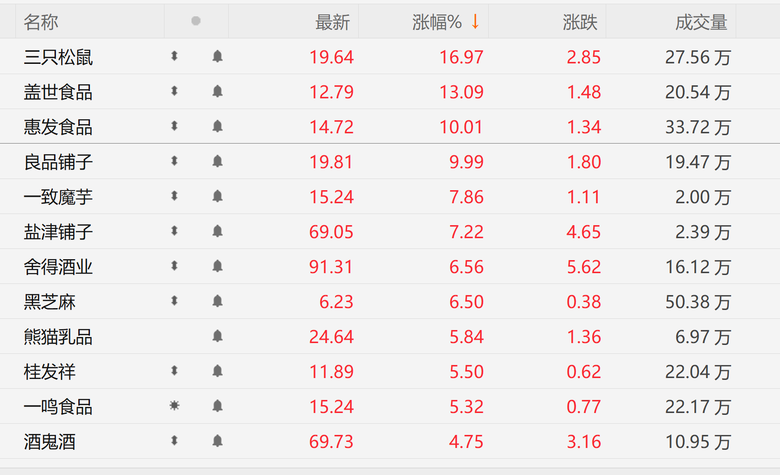The height and width of the screenshot is (475, 780).
Task: Open the stock 盐津铺子
Action: [x=58, y=232]
